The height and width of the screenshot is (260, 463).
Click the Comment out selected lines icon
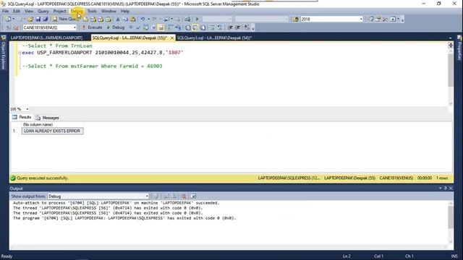tap(212, 27)
